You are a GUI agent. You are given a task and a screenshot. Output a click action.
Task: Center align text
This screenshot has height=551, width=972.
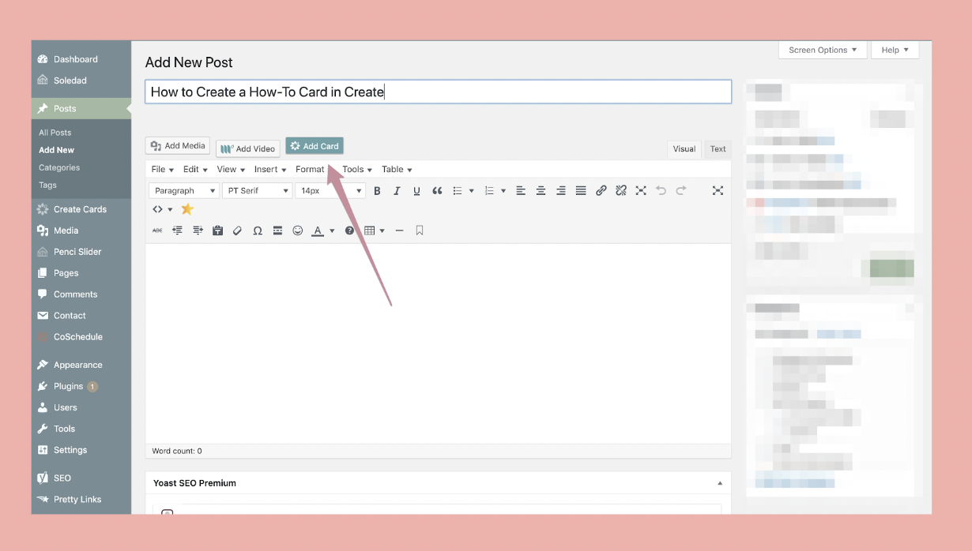pos(541,191)
